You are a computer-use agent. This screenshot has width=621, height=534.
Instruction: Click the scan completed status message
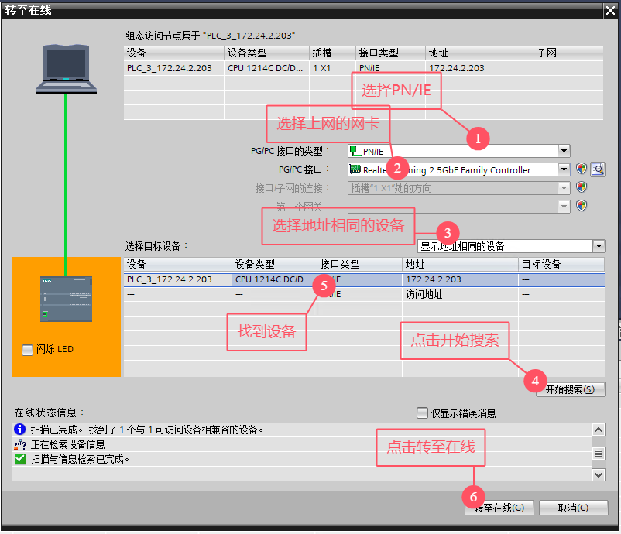click(147, 430)
